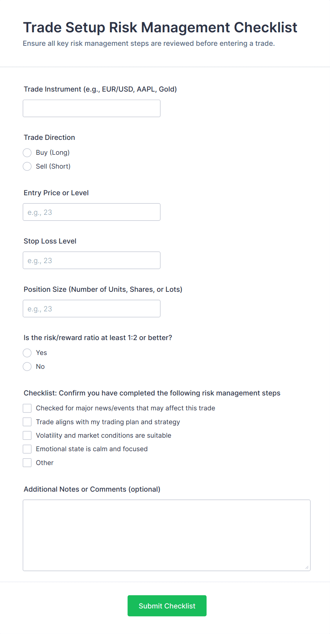
Task: Check the Other checkbox
Action: 27,463
